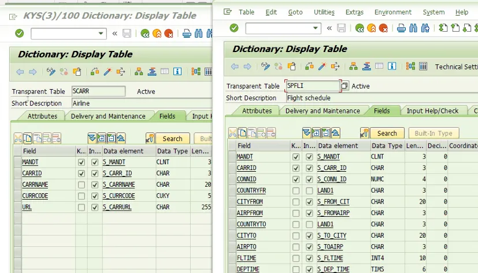The width and height of the screenshot is (478, 273).
Task: Toggle Initial Values checkbox for FLTIME in SPFLI
Action: point(309,258)
